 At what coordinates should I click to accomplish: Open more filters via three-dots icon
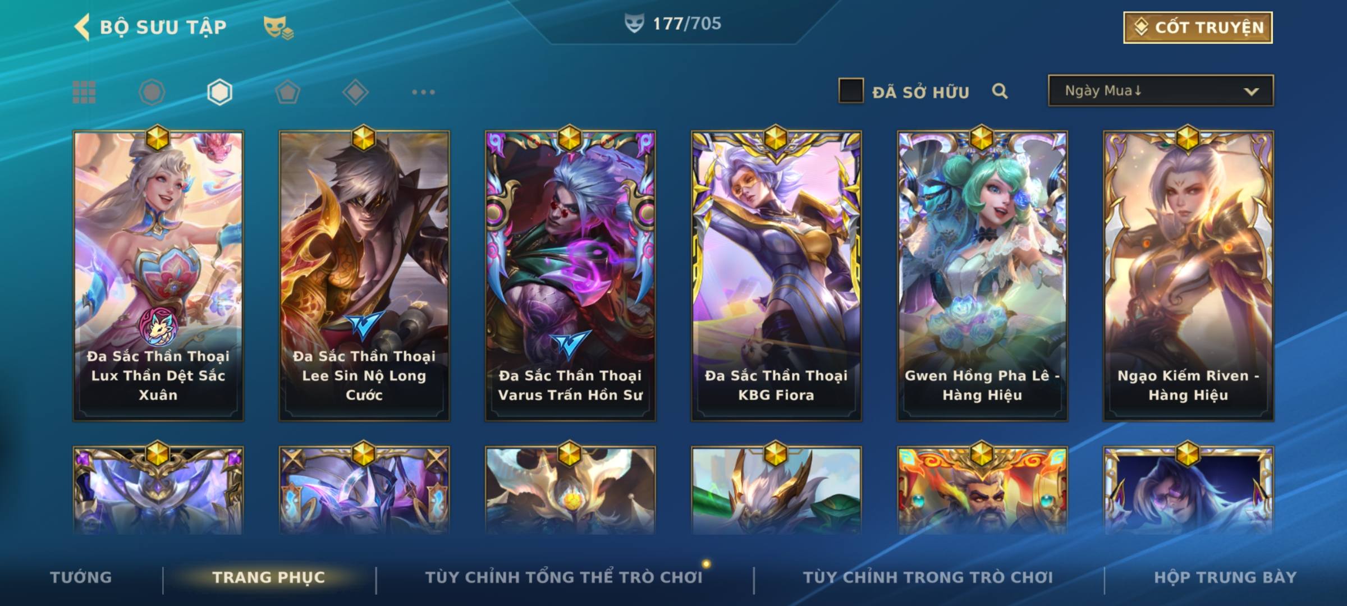pos(423,92)
